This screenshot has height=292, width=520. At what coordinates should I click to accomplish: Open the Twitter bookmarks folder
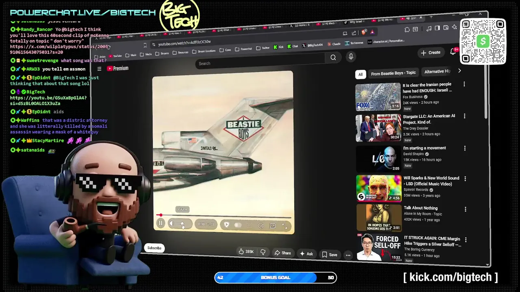tap(262, 48)
